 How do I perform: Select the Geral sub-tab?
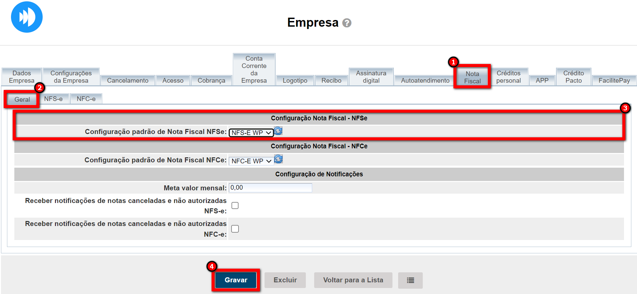coord(22,99)
